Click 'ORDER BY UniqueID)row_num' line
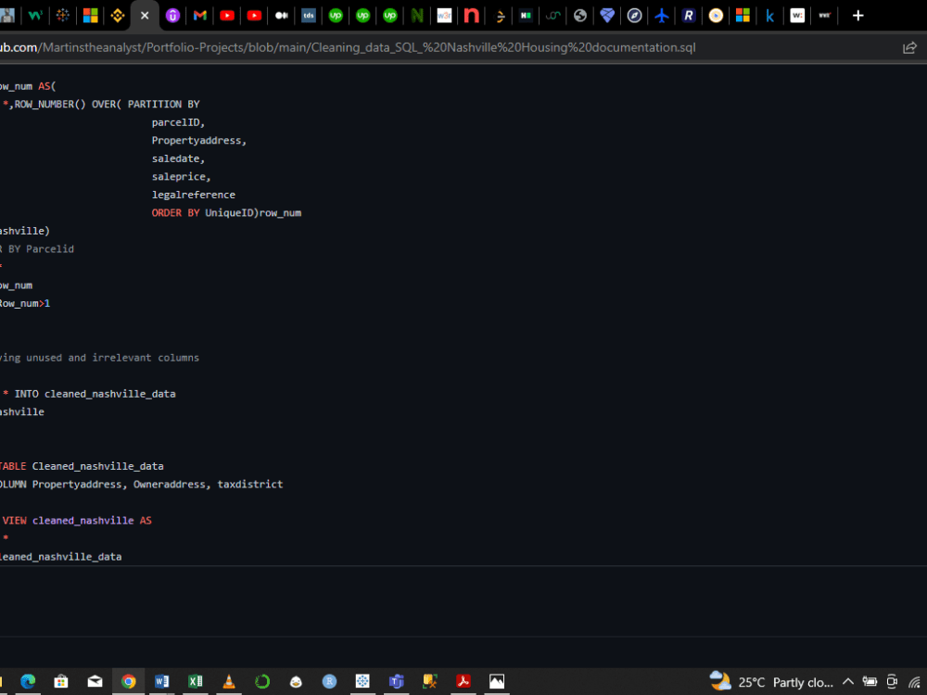927x695 pixels. point(226,213)
